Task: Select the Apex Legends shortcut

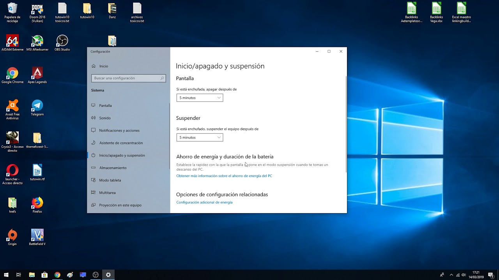Action: pyautogui.click(x=37, y=75)
